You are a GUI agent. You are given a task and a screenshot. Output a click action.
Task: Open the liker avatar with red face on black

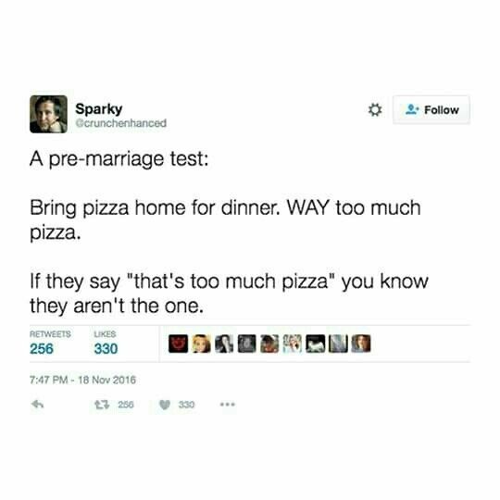(x=178, y=344)
